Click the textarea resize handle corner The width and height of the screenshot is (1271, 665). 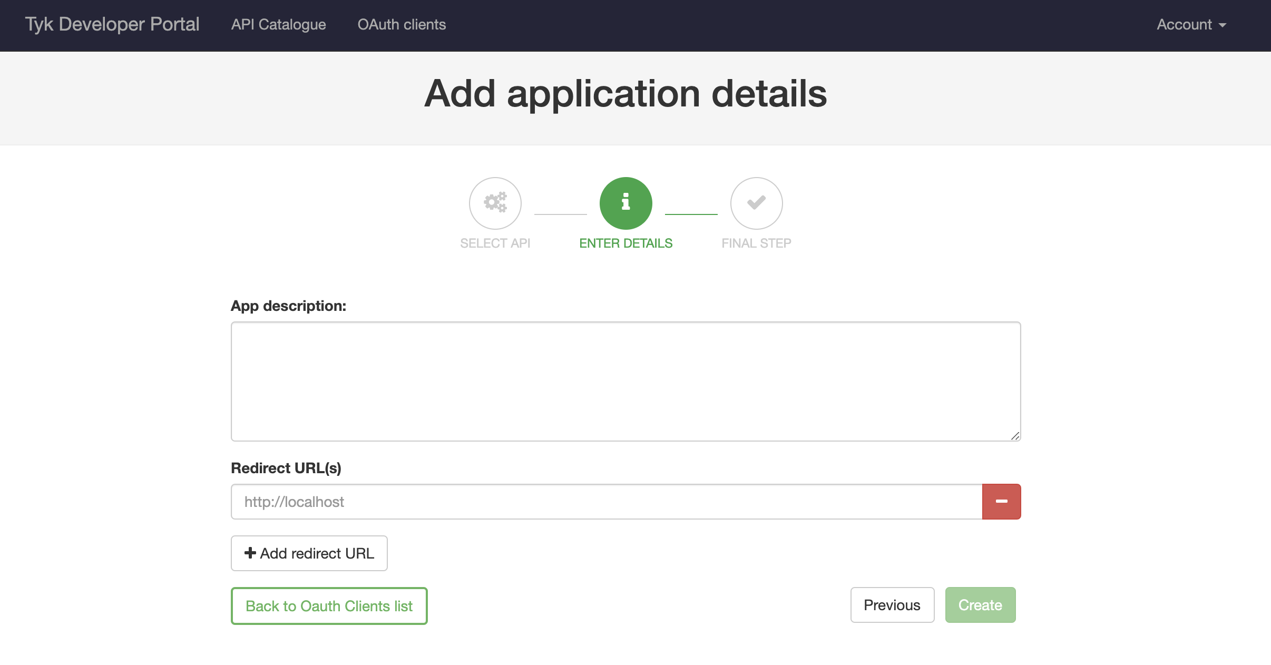(1015, 436)
